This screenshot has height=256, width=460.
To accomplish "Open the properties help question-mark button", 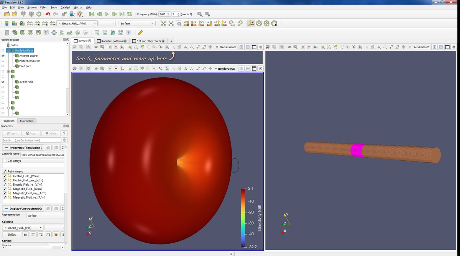I will pyautogui.click(x=64, y=133).
